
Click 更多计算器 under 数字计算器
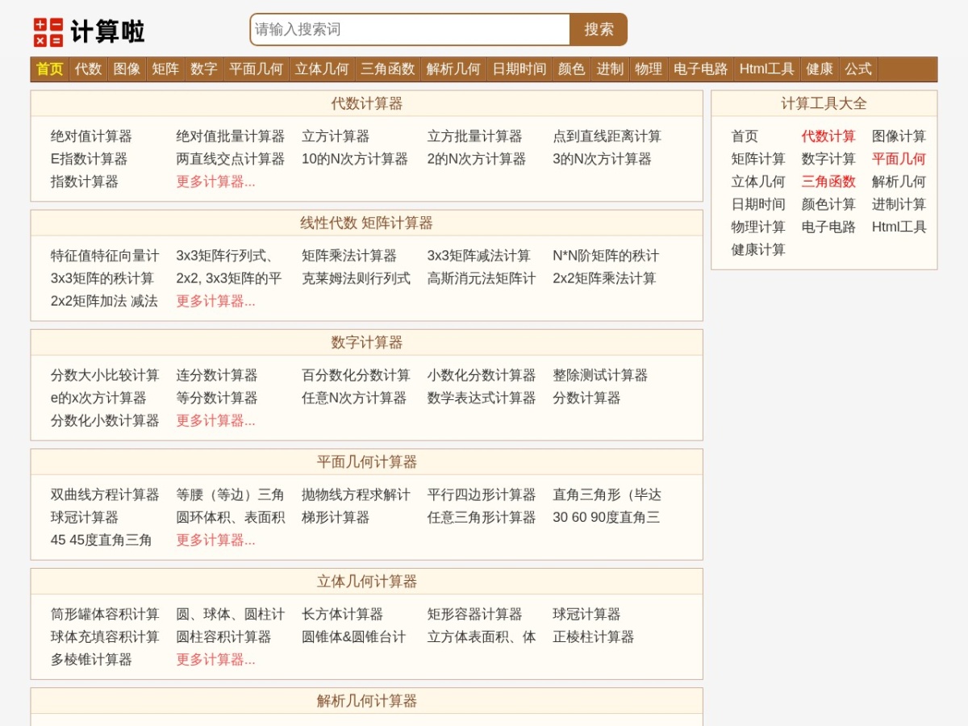click(x=215, y=420)
